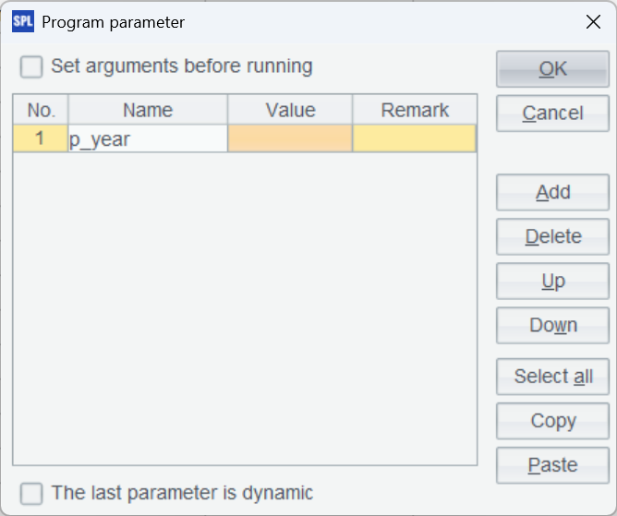
Task: Click the Remark cell for p_year
Action: (415, 139)
